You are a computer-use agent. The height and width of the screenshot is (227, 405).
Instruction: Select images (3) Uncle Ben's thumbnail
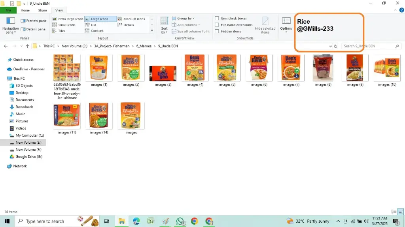click(x=163, y=73)
